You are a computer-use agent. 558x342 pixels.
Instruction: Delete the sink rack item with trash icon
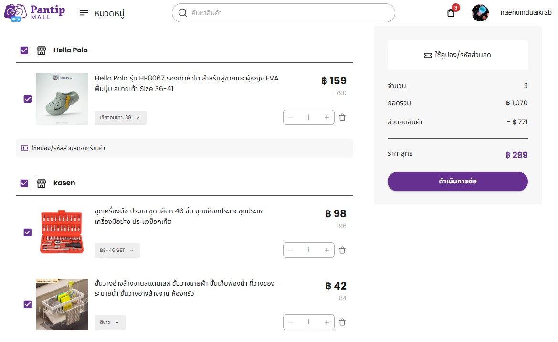coord(342,322)
